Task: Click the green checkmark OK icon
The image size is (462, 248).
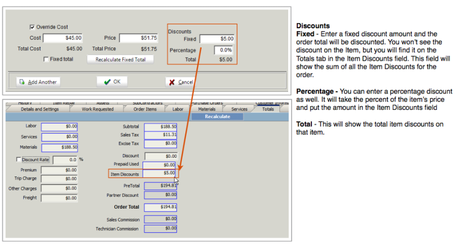Action: [107, 82]
